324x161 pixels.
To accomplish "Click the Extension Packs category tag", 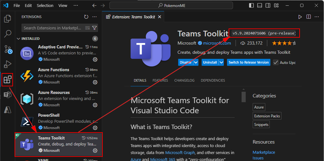I will click(267, 116).
